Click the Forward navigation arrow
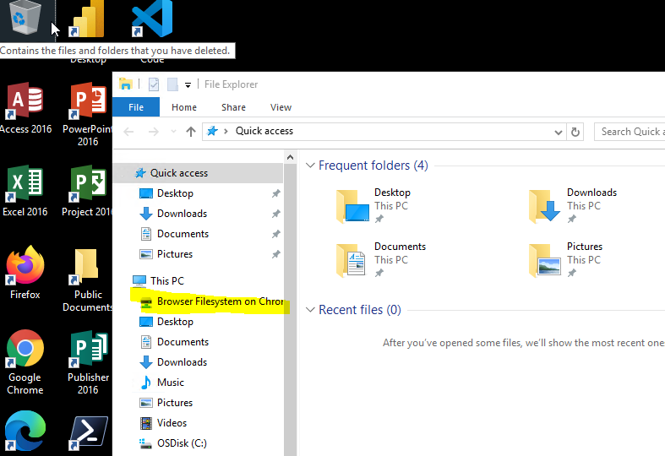The image size is (665, 456). (x=154, y=132)
